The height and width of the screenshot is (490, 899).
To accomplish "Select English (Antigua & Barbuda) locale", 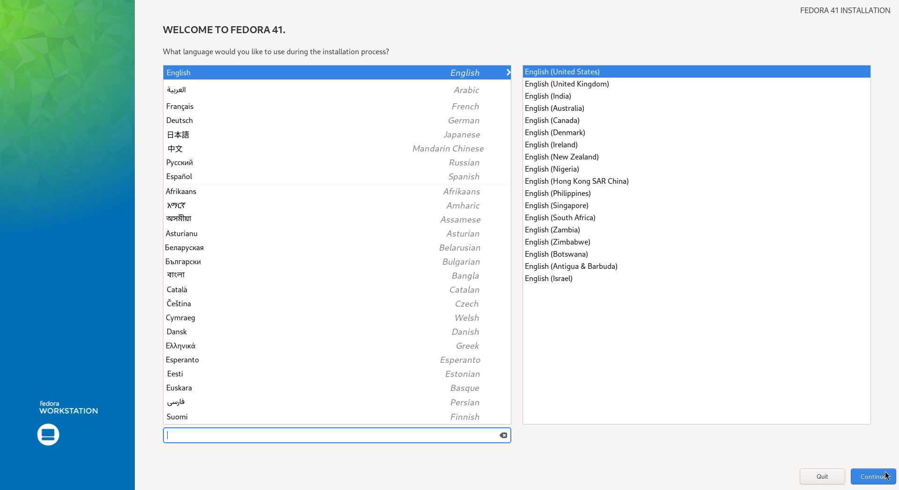I will (696, 266).
